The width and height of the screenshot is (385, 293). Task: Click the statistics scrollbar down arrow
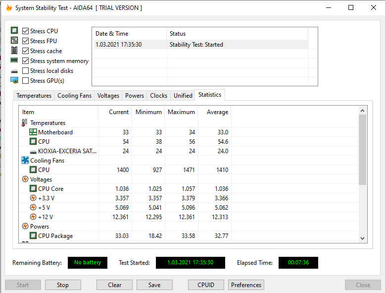tap(362, 238)
